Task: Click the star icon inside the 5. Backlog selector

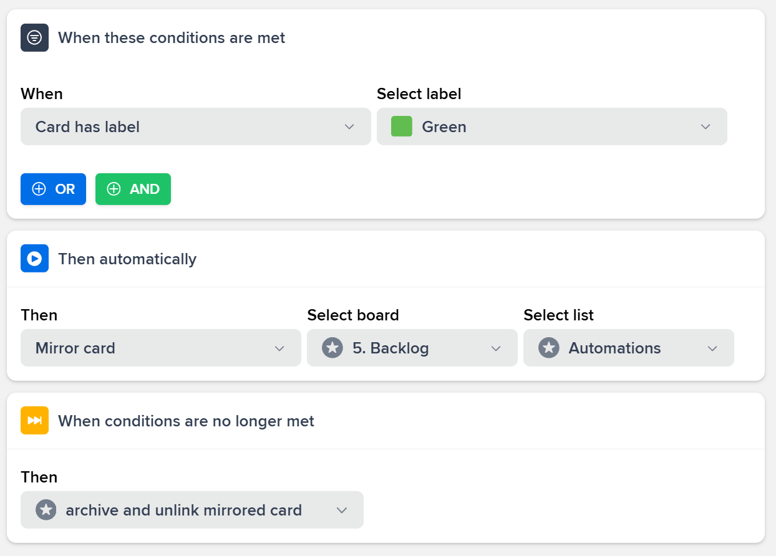Action: [331, 348]
